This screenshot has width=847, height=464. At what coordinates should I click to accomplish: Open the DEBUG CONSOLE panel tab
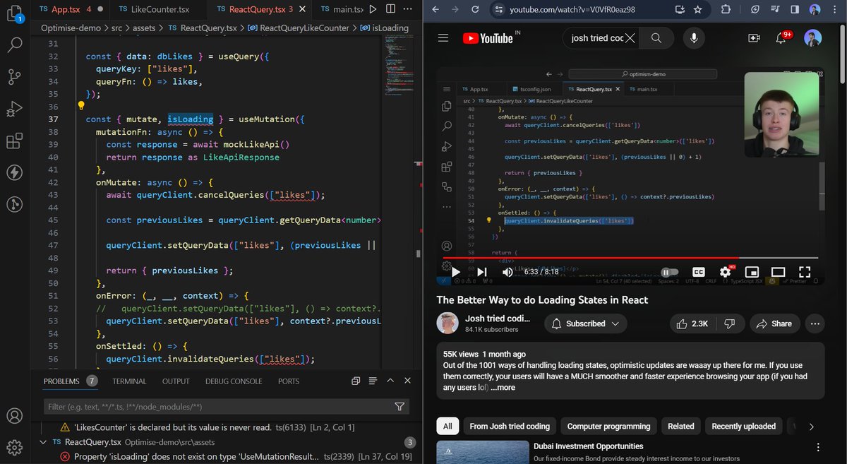(234, 381)
